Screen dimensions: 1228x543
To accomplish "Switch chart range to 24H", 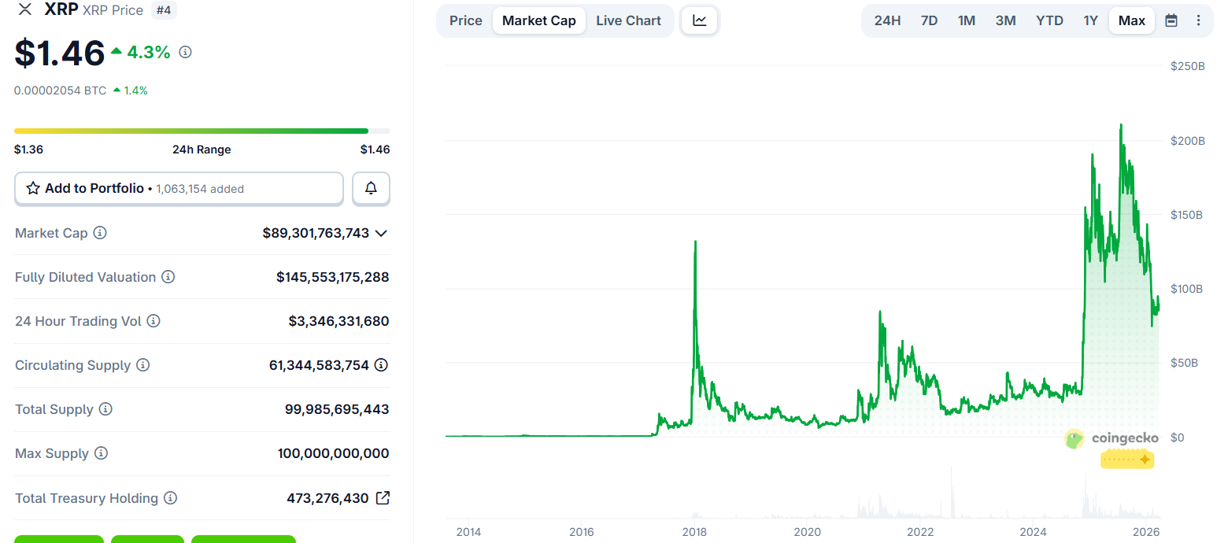I will click(887, 20).
